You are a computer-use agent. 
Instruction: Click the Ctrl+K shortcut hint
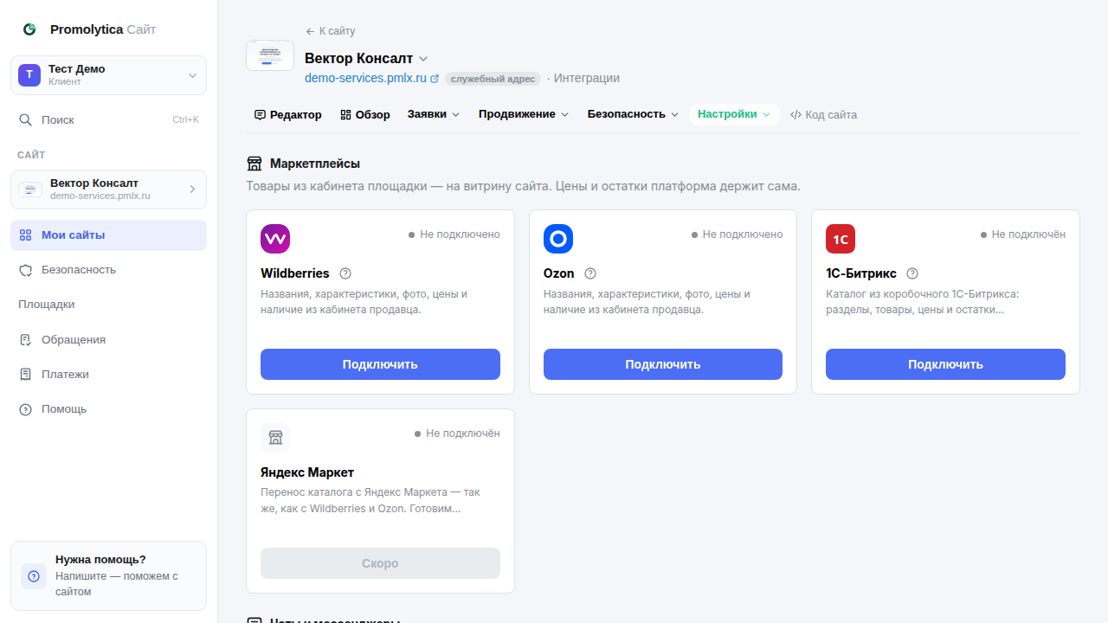[x=185, y=120]
